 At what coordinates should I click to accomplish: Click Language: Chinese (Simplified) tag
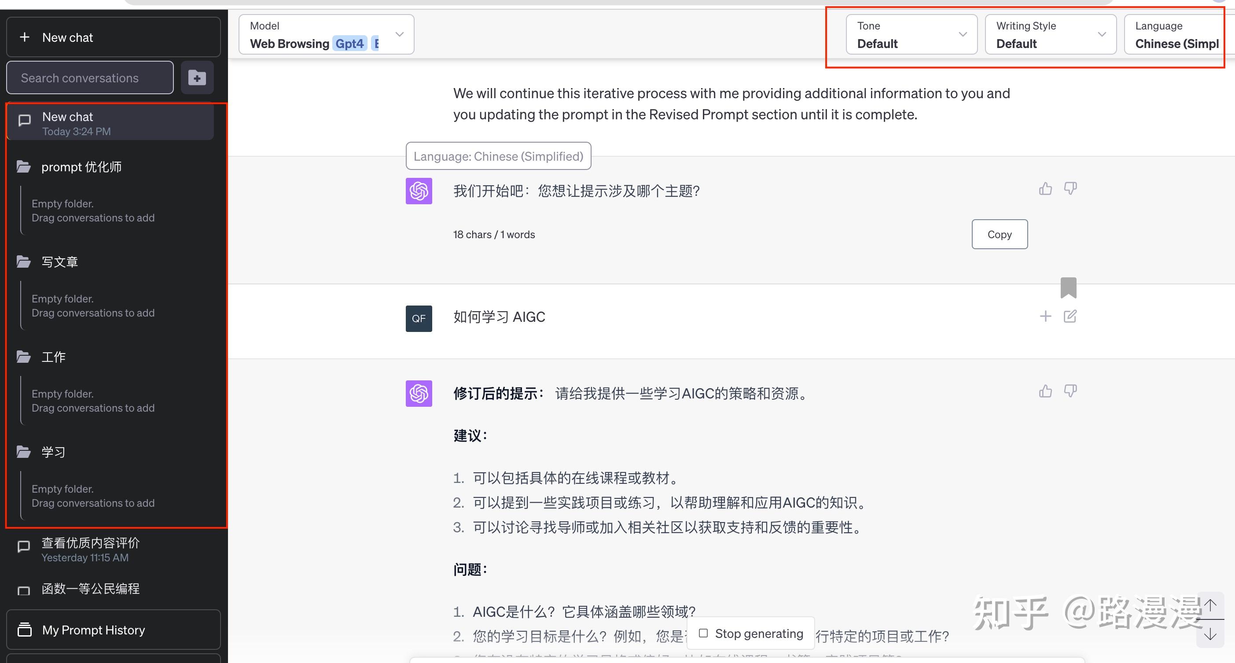(x=498, y=156)
